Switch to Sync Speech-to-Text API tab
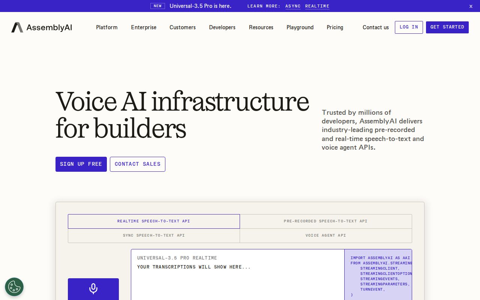 click(154, 235)
